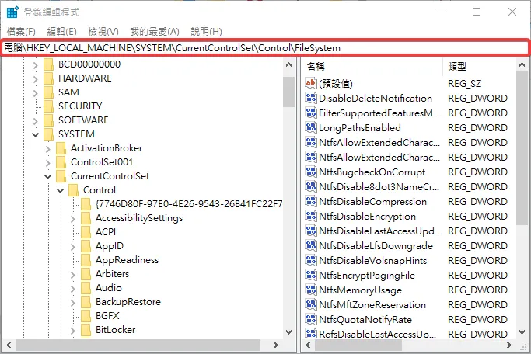Open the 我的最愛(A) menu

click(155, 32)
